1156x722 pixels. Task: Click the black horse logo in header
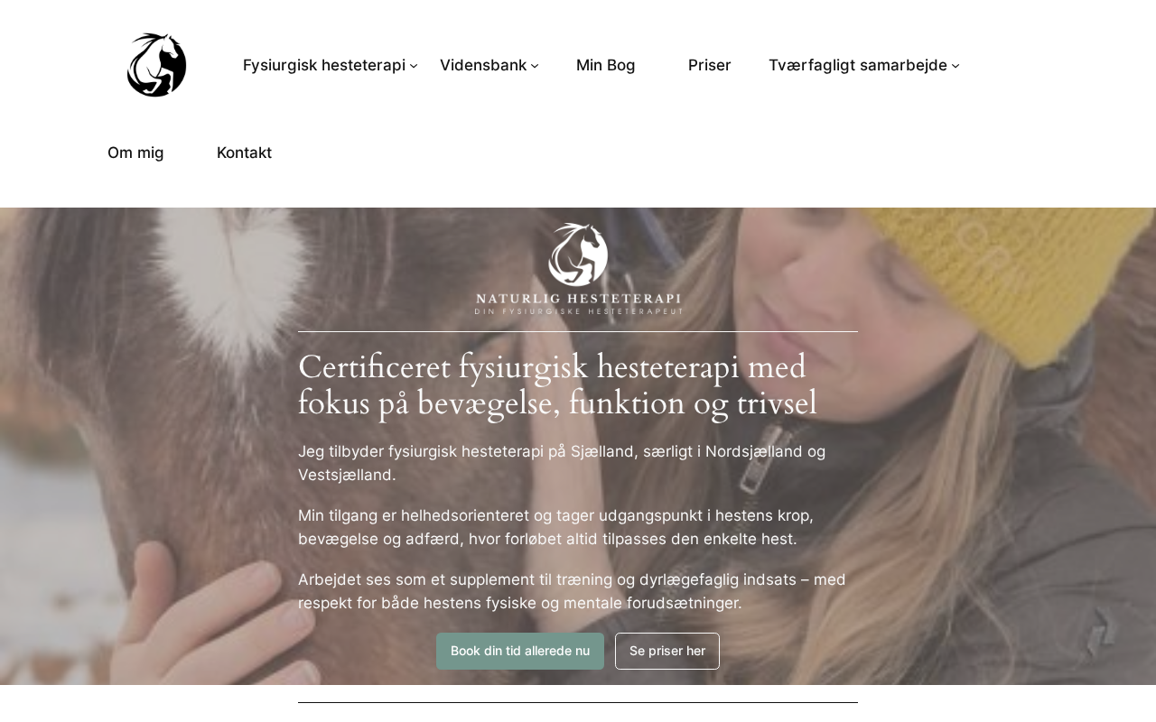click(x=157, y=65)
